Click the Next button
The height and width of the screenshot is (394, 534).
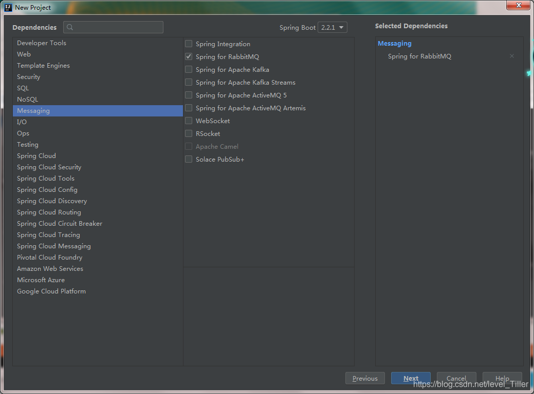pyautogui.click(x=411, y=378)
